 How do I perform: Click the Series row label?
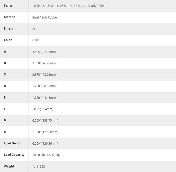click(8, 6)
